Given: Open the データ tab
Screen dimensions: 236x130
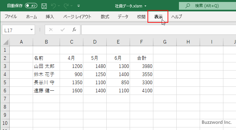Looking at the screenshot, I should tap(123, 17).
